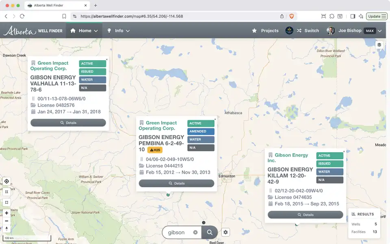
Task: Zoom in with the plus button
Action: coord(7,213)
